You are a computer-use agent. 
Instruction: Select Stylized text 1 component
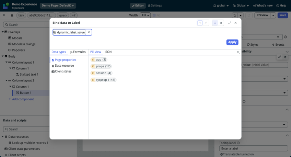coord(27,74)
